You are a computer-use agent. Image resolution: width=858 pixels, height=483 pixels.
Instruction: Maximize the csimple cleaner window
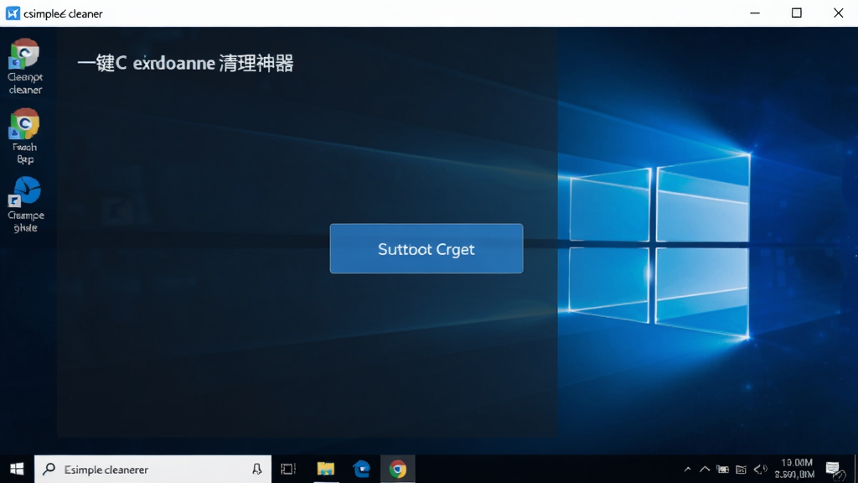[797, 13]
